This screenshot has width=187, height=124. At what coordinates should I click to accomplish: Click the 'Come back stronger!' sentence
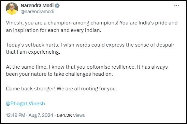(31, 89)
